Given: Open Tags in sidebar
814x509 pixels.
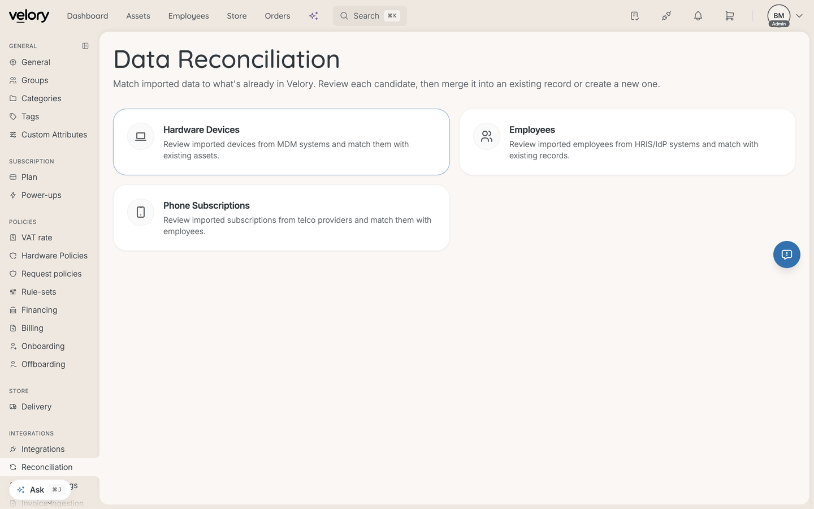Looking at the screenshot, I should point(50,117).
